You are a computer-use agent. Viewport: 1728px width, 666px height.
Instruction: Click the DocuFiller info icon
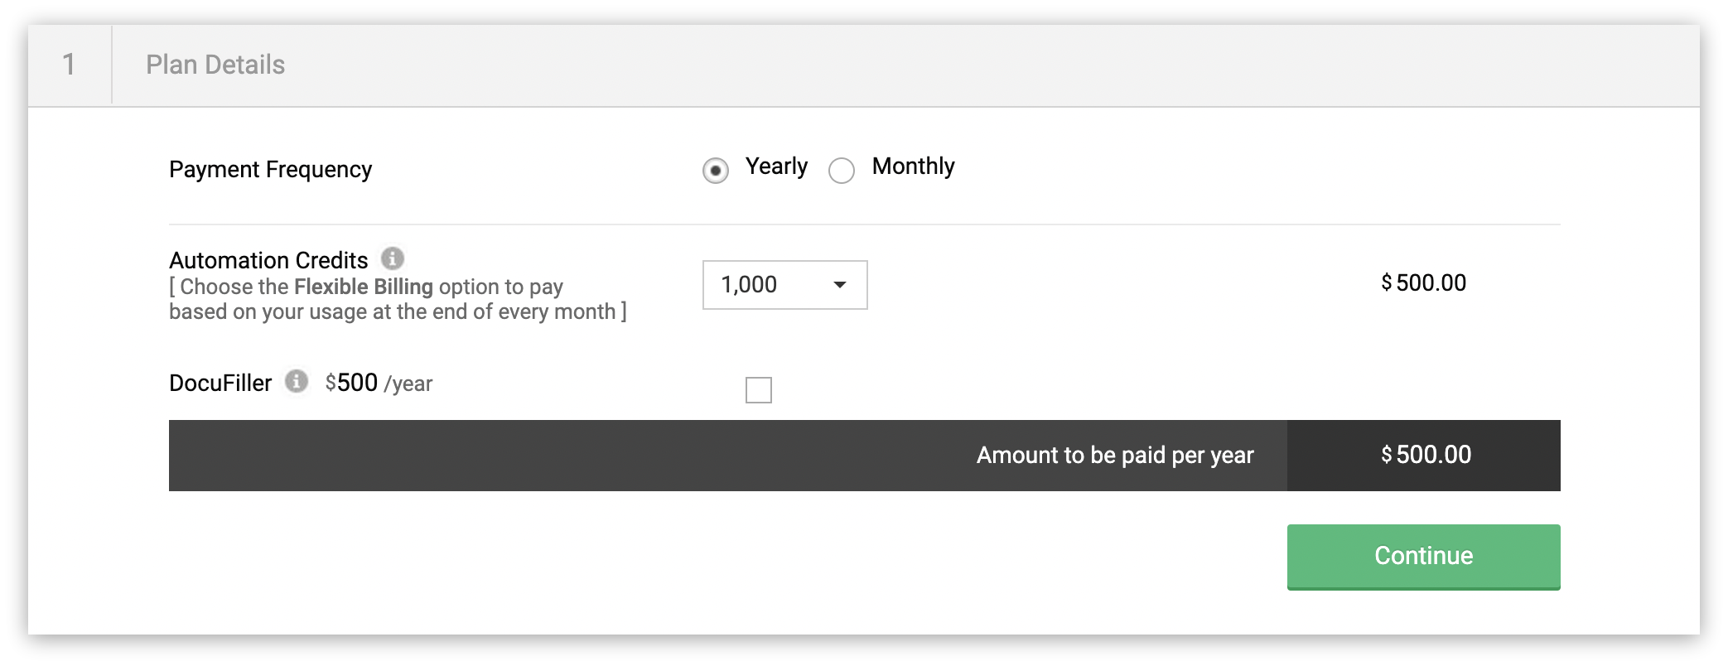pyautogui.click(x=297, y=381)
